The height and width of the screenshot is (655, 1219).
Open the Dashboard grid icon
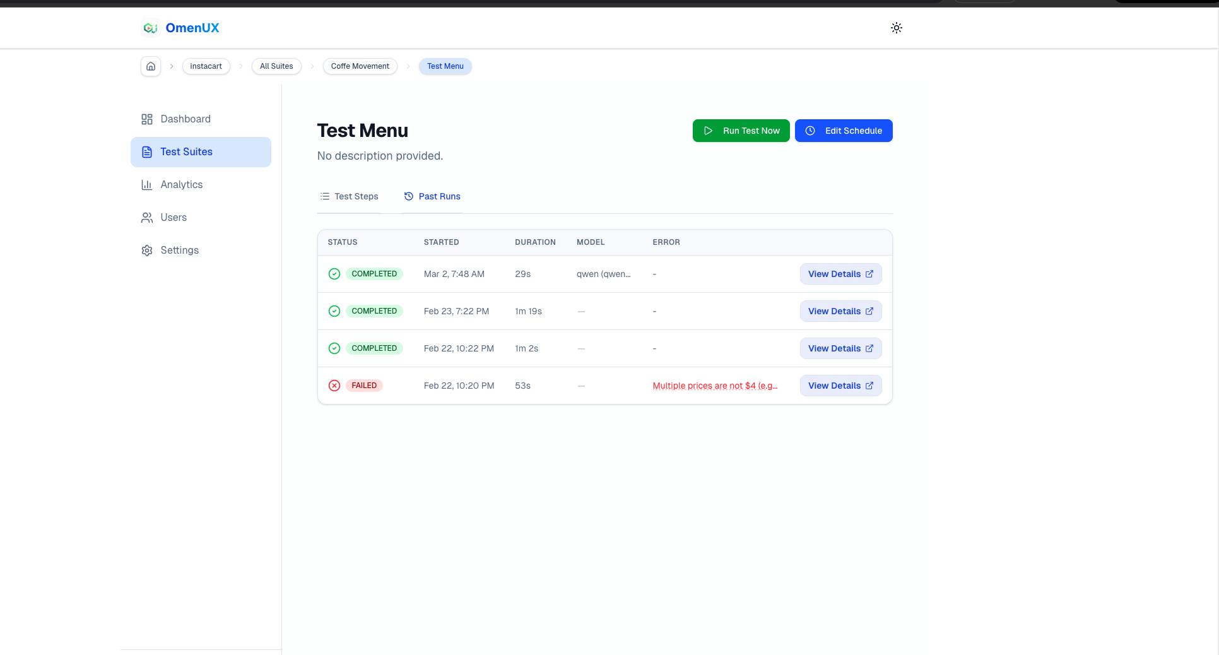coord(147,119)
